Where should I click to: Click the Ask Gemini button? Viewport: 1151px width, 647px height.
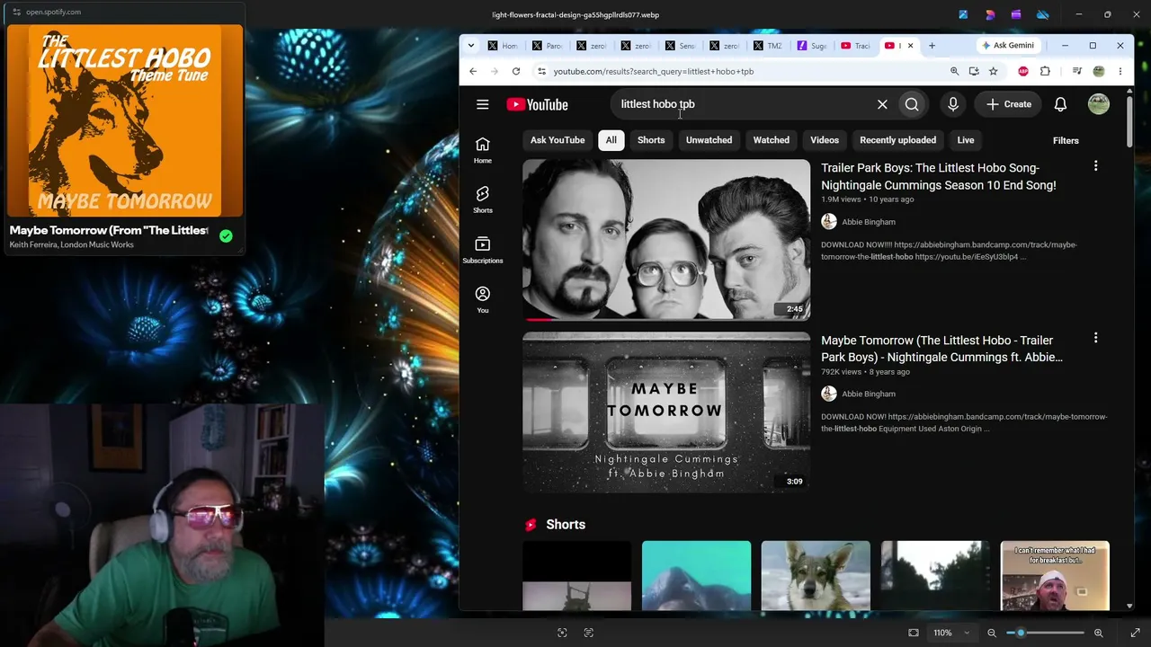pos(1007,46)
